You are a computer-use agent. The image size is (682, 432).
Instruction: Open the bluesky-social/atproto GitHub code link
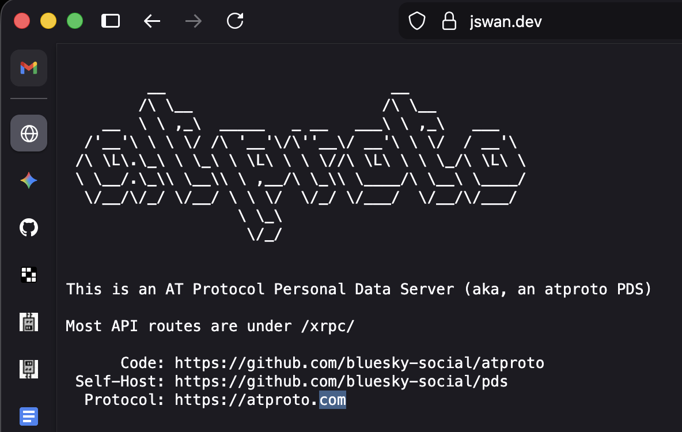pos(359,363)
